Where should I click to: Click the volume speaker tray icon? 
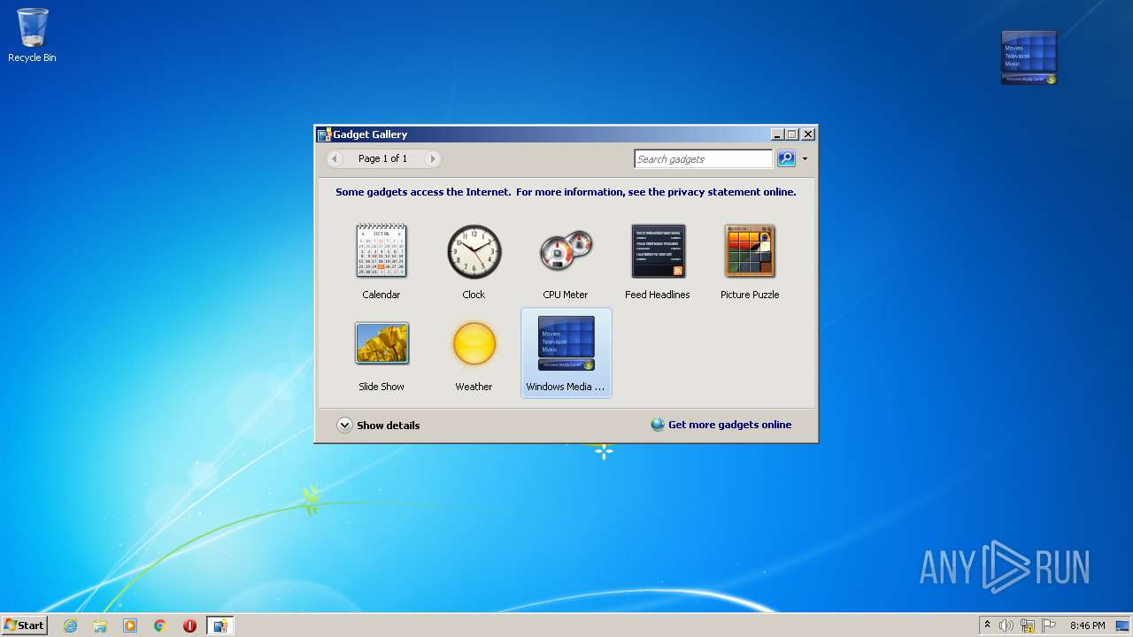click(1006, 625)
